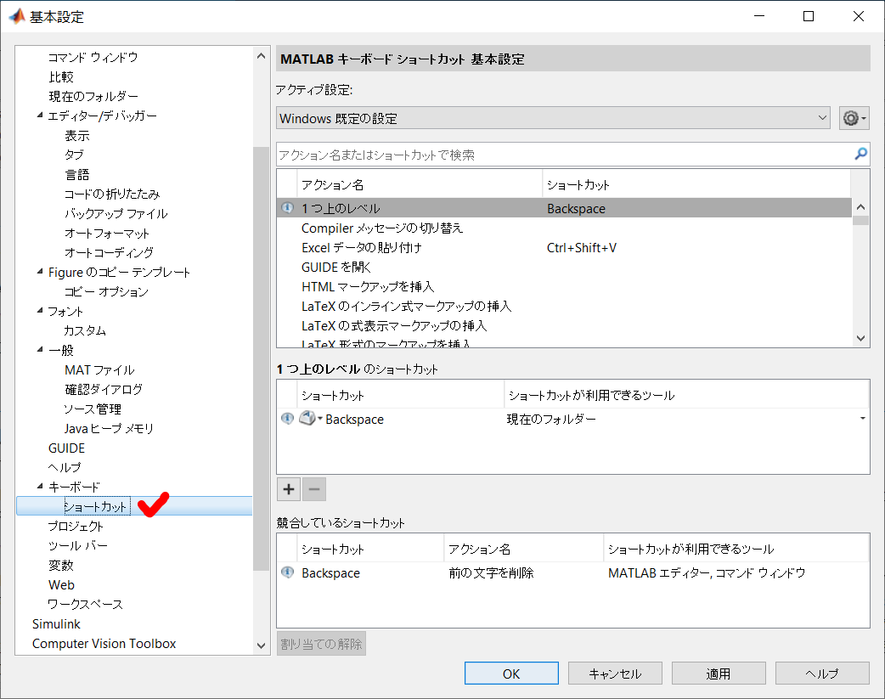Select フォント in the settings tree
Screen dimensions: 885x699
coord(65,311)
